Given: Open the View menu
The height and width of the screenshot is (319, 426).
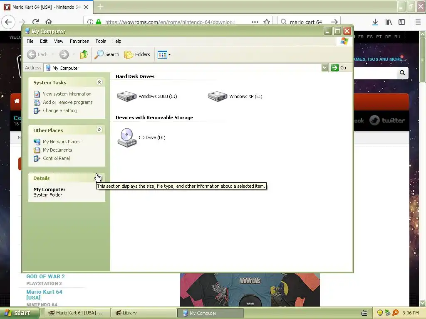Looking at the screenshot, I should pos(59,41).
